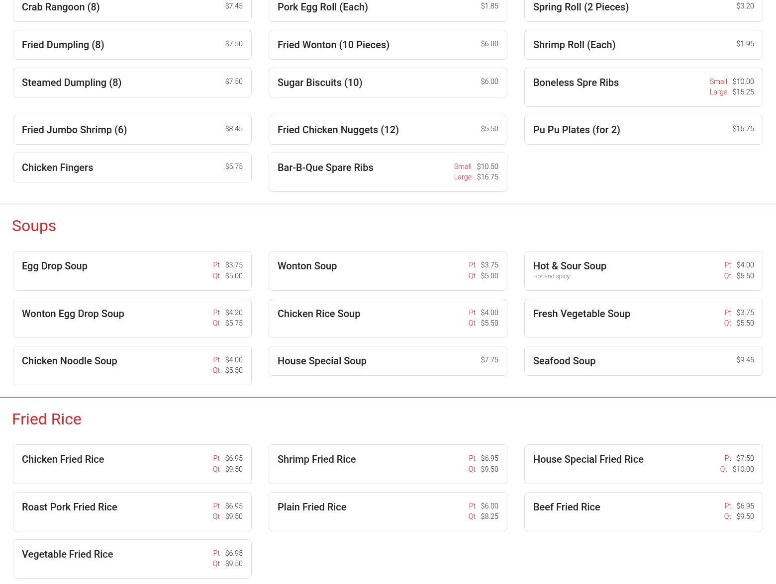Select Wonton Egg Drop Soup
Viewport: 776px width, 584px height.
point(132,319)
